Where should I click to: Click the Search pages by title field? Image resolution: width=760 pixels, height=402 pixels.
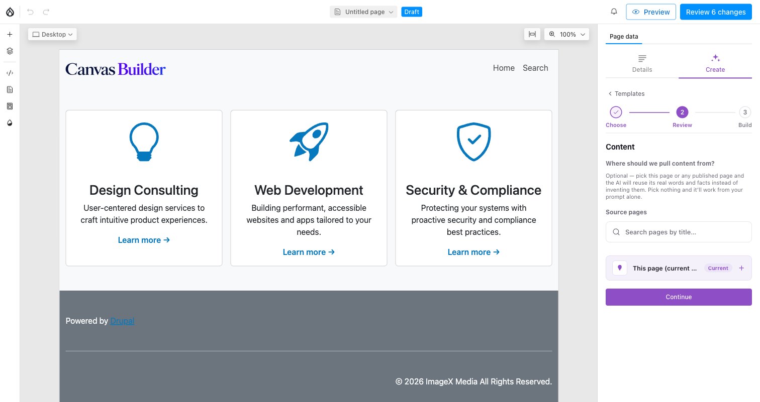click(x=679, y=232)
